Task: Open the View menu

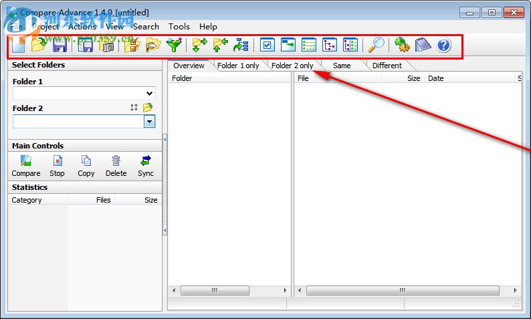Action: click(115, 26)
